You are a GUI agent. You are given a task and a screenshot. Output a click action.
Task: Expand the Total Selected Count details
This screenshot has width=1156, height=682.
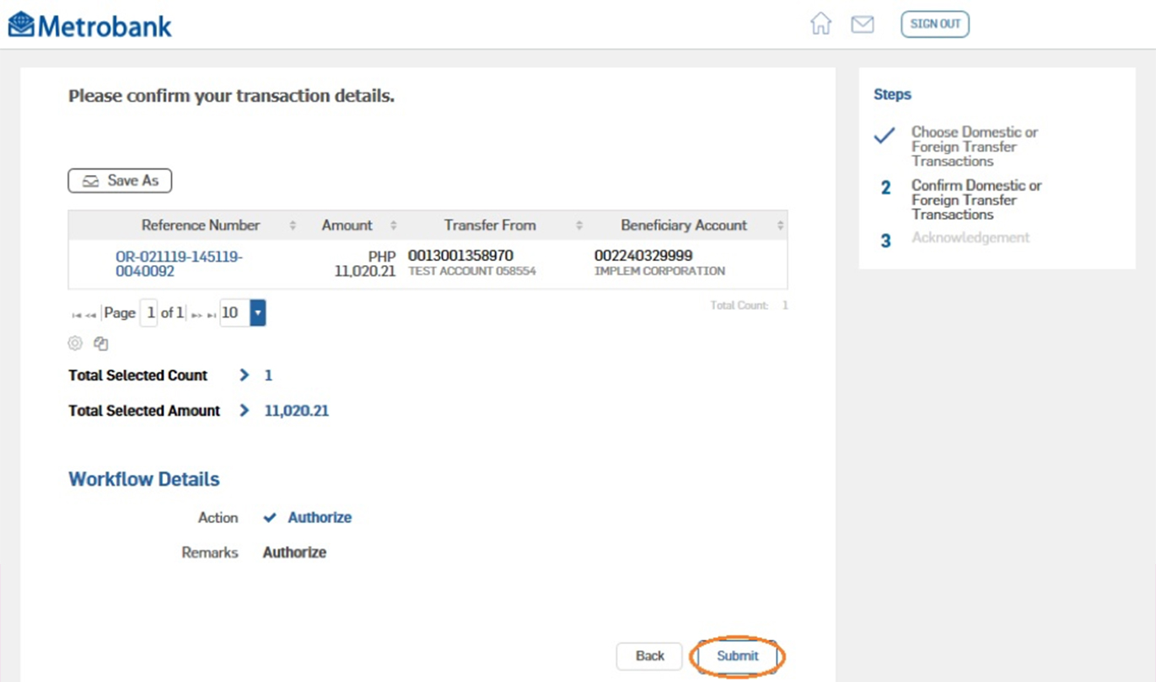point(245,376)
